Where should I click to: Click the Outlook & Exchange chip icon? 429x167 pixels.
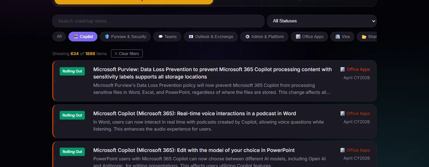pyautogui.click(x=191, y=37)
